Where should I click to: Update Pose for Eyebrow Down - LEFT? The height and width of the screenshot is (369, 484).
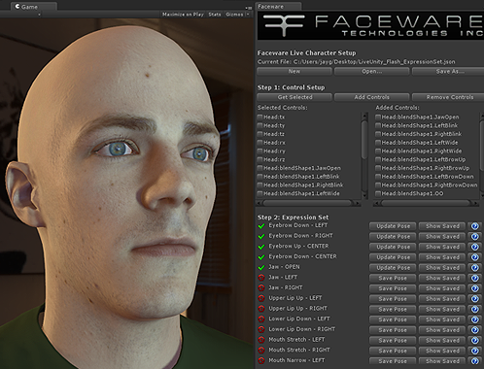tap(393, 226)
